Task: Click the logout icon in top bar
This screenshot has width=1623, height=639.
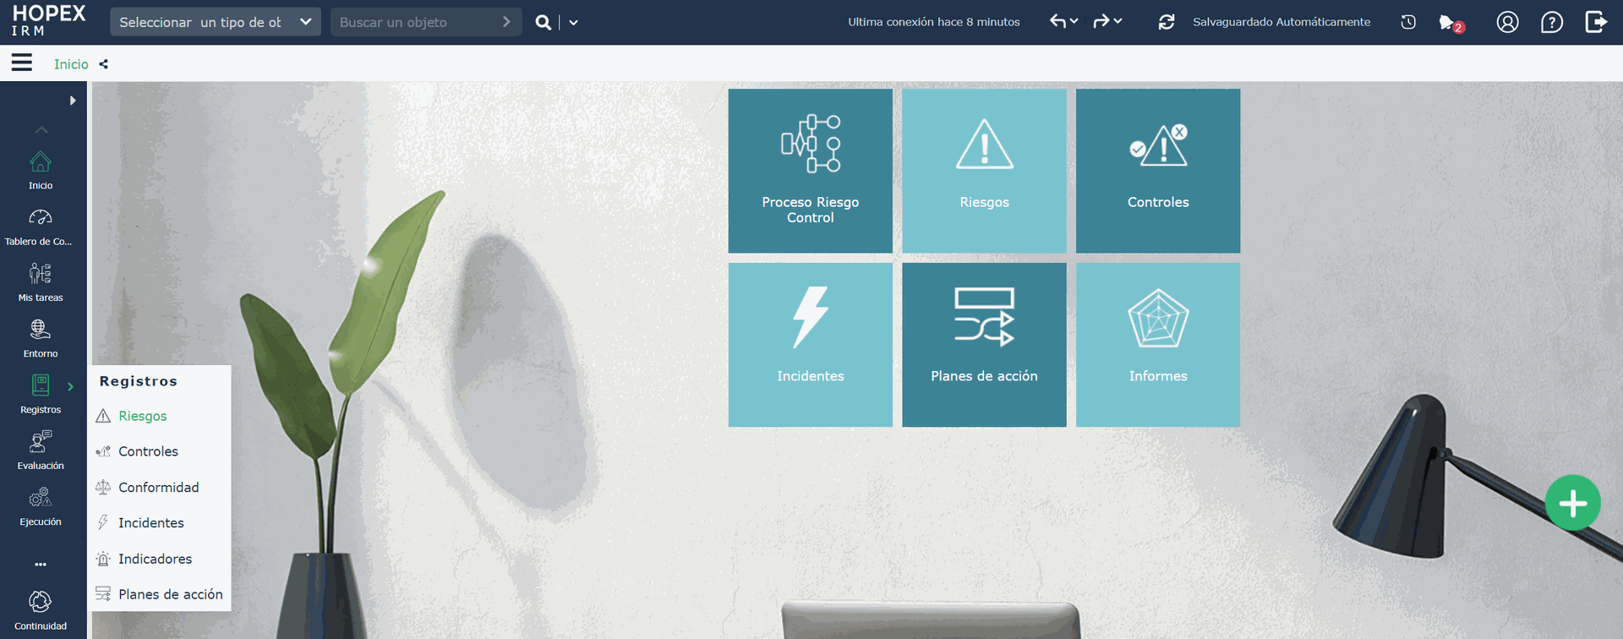Action: [x=1596, y=22]
